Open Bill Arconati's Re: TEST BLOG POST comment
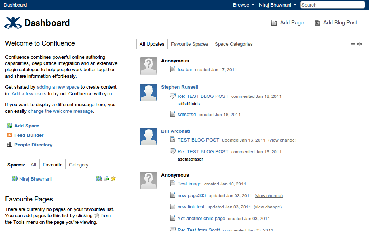 tap(203, 151)
